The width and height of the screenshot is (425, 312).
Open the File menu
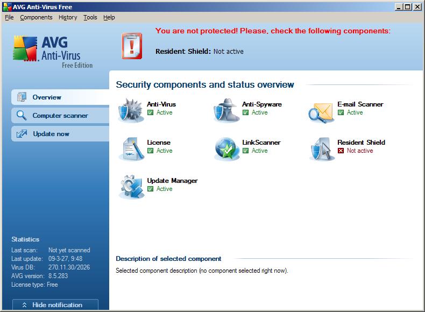pyautogui.click(x=9, y=17)
